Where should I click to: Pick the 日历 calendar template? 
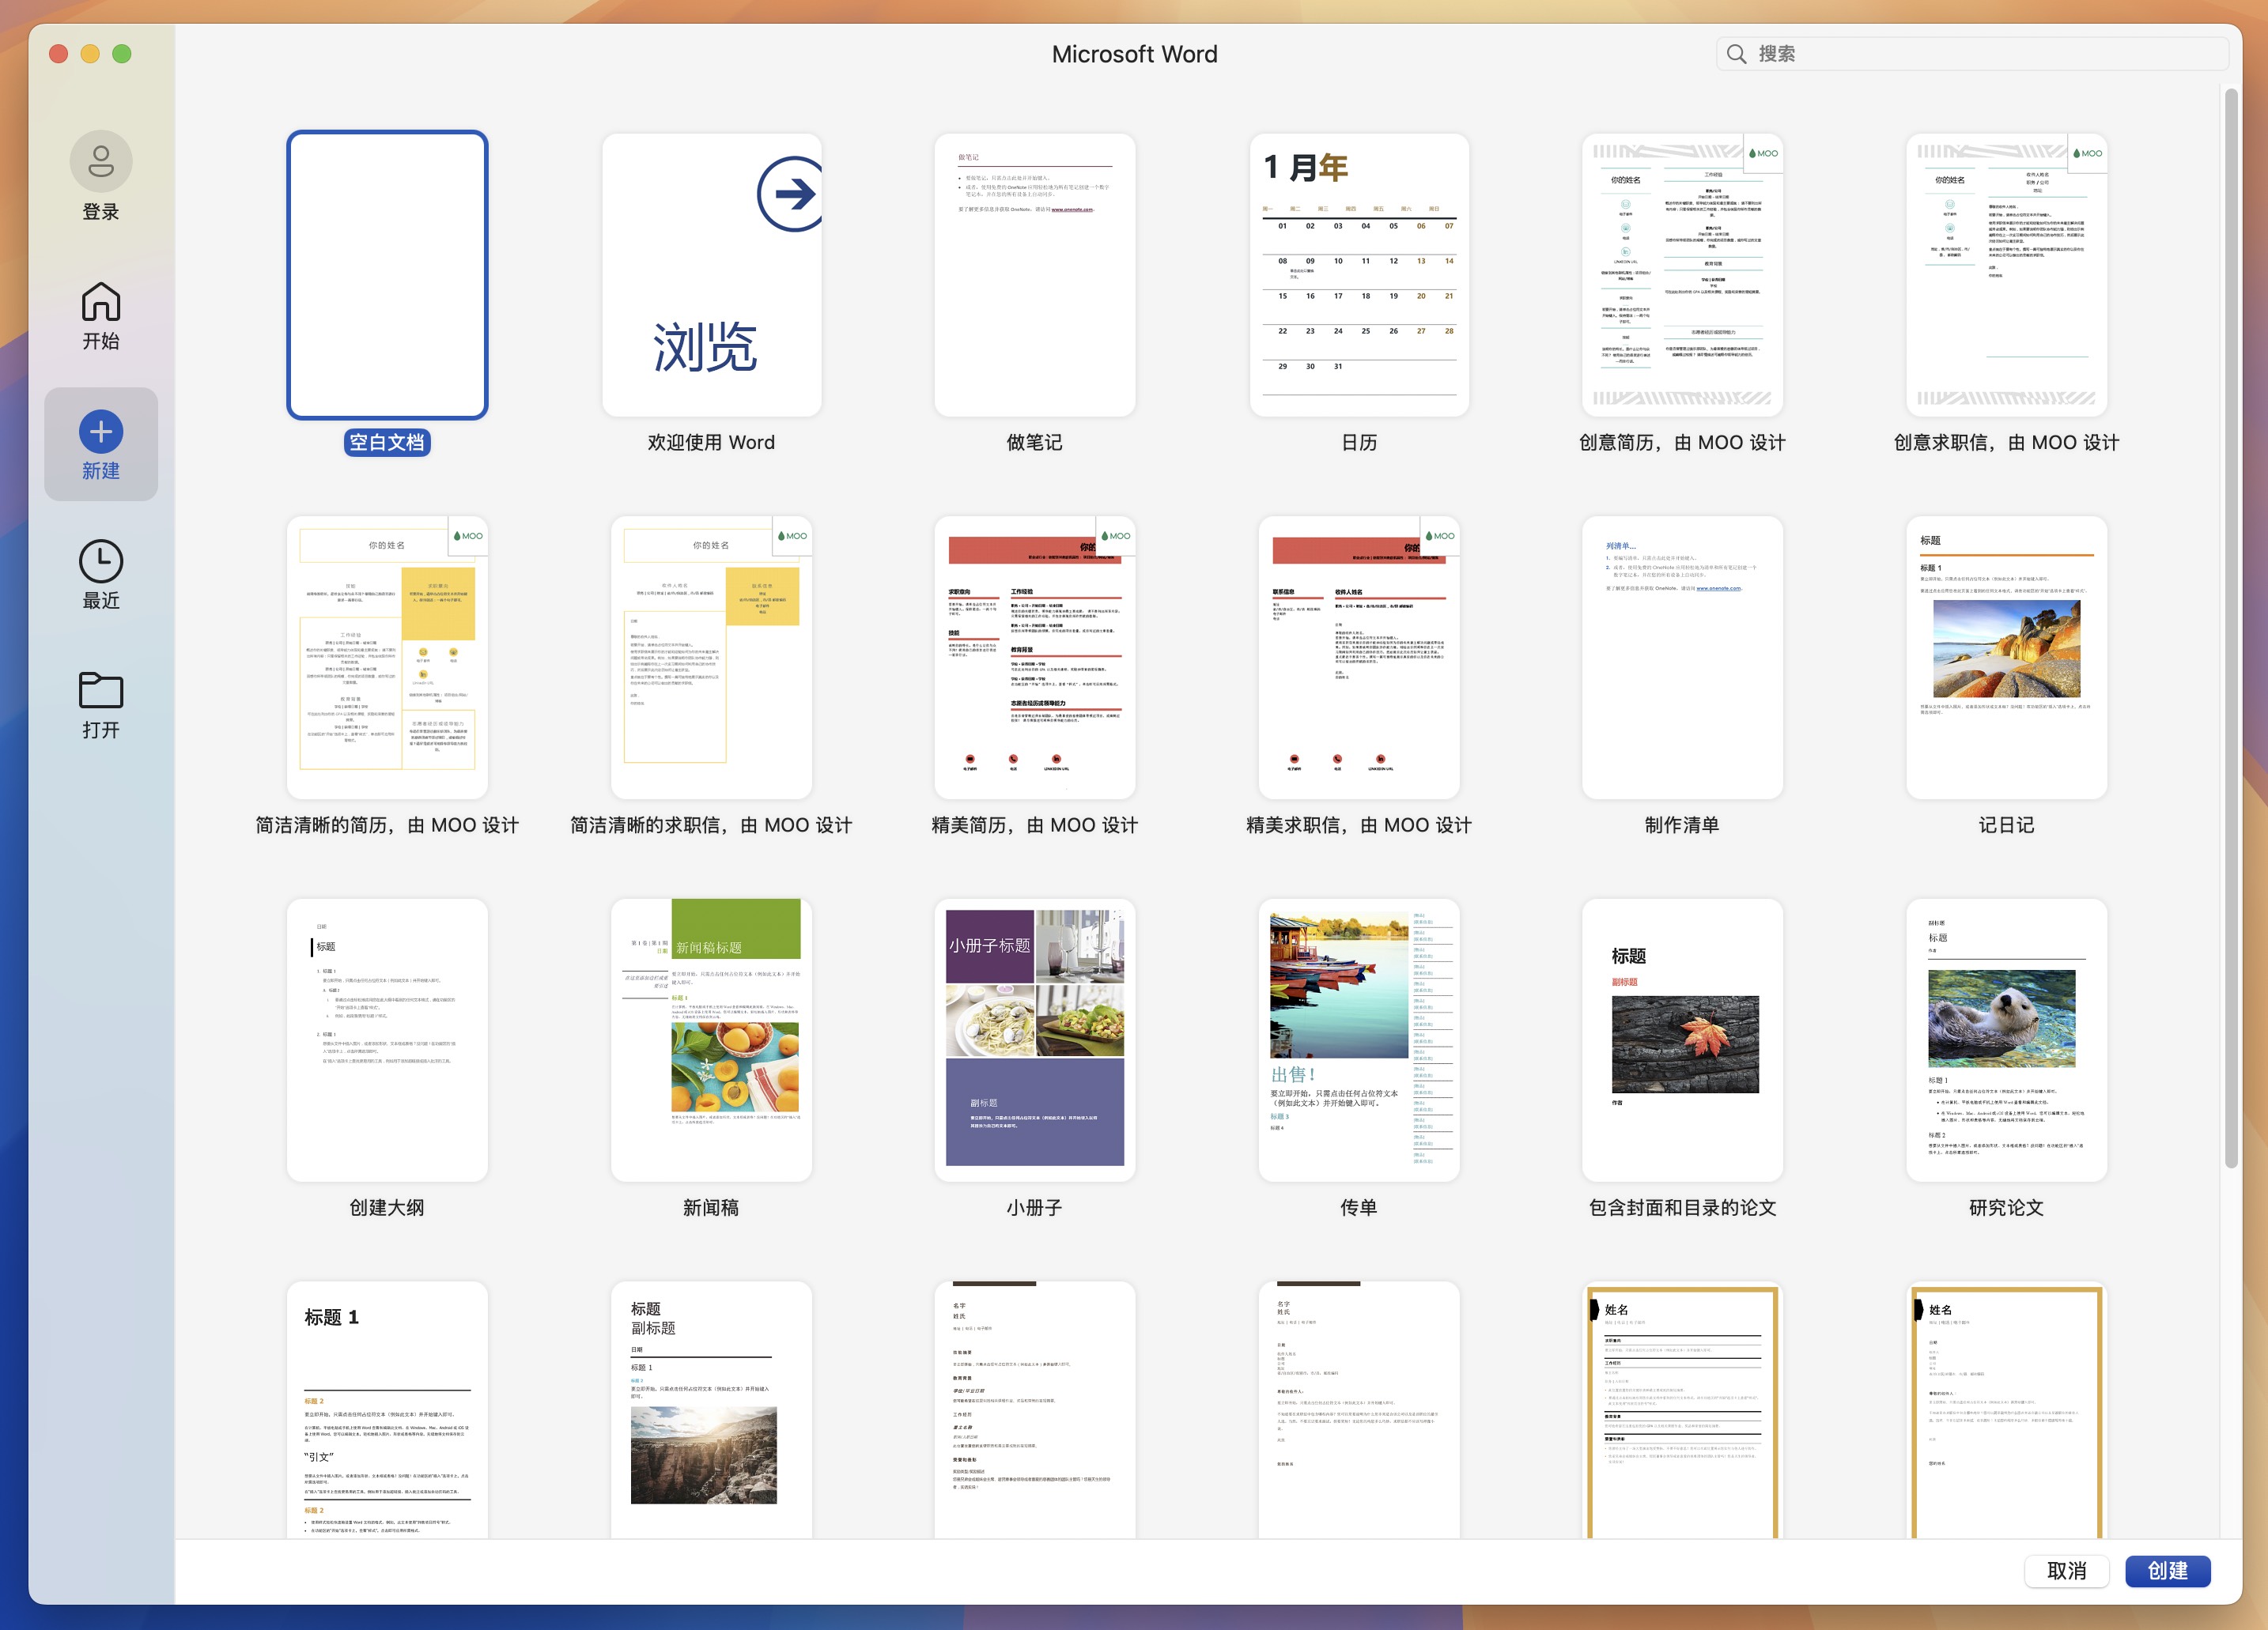tap(1358, 275)
